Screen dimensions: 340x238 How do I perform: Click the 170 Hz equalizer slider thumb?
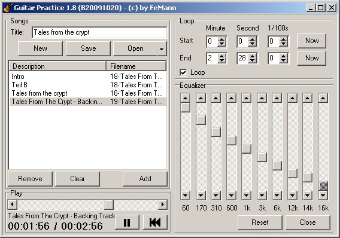click(201, 120)
